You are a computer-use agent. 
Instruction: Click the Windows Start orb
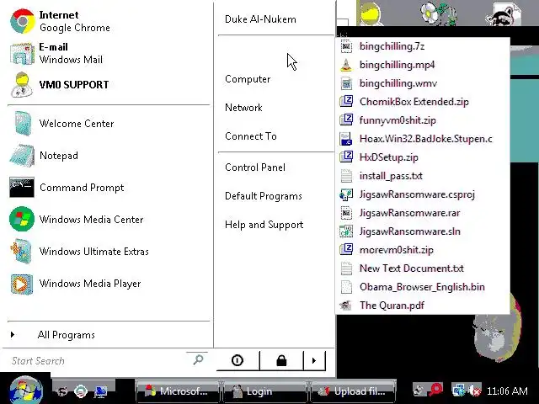pyautogui.click(x=26, y=391)
